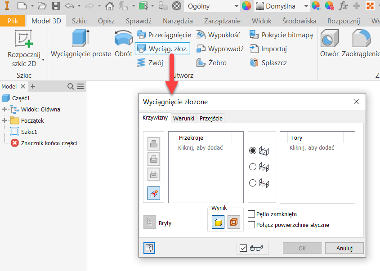
Task: Expand the Widok: Główna tree node
Action: 5,109
